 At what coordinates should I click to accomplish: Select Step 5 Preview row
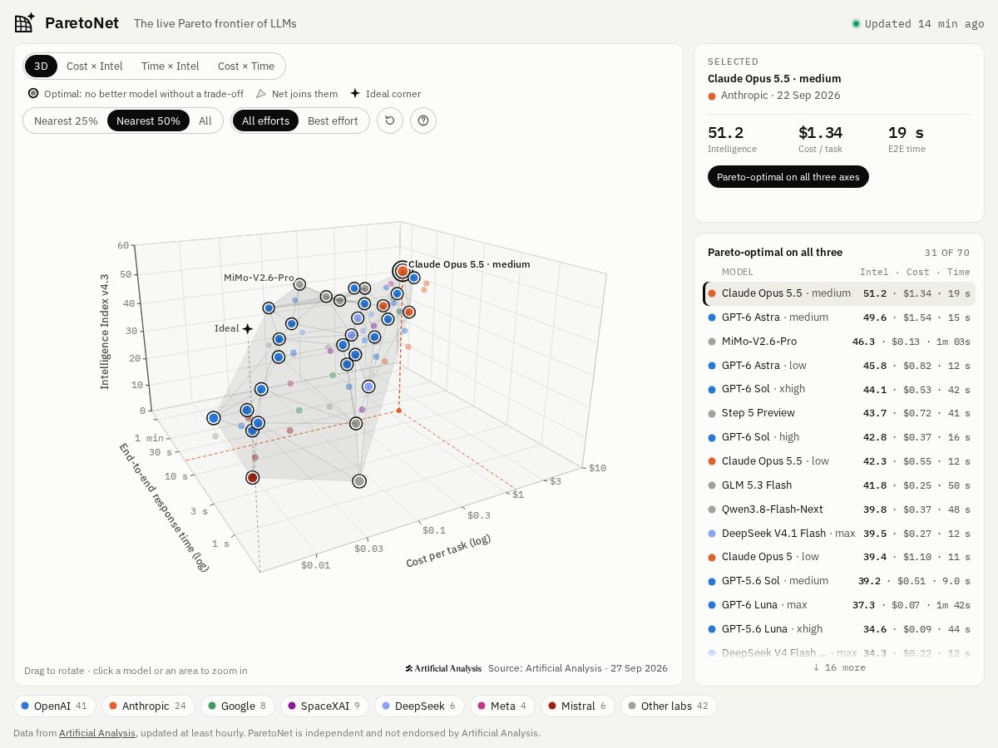click(839, 413)
